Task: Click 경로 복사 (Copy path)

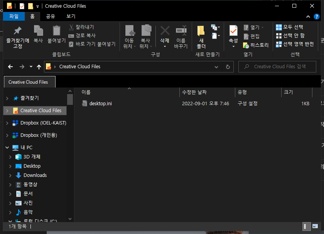Action: [x=82, y=35]
